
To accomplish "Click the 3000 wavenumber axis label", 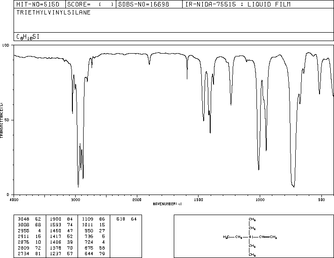I will pyautogui.click(x=75, y=200).
